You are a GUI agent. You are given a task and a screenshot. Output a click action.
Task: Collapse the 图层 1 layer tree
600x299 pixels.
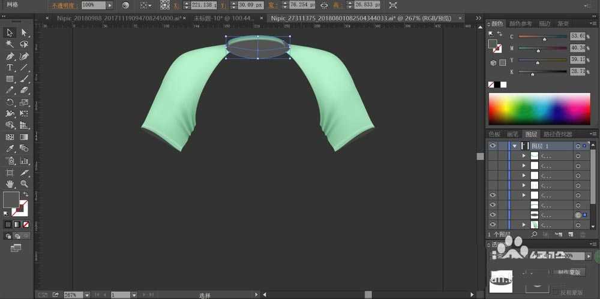[x=514, y=146]
